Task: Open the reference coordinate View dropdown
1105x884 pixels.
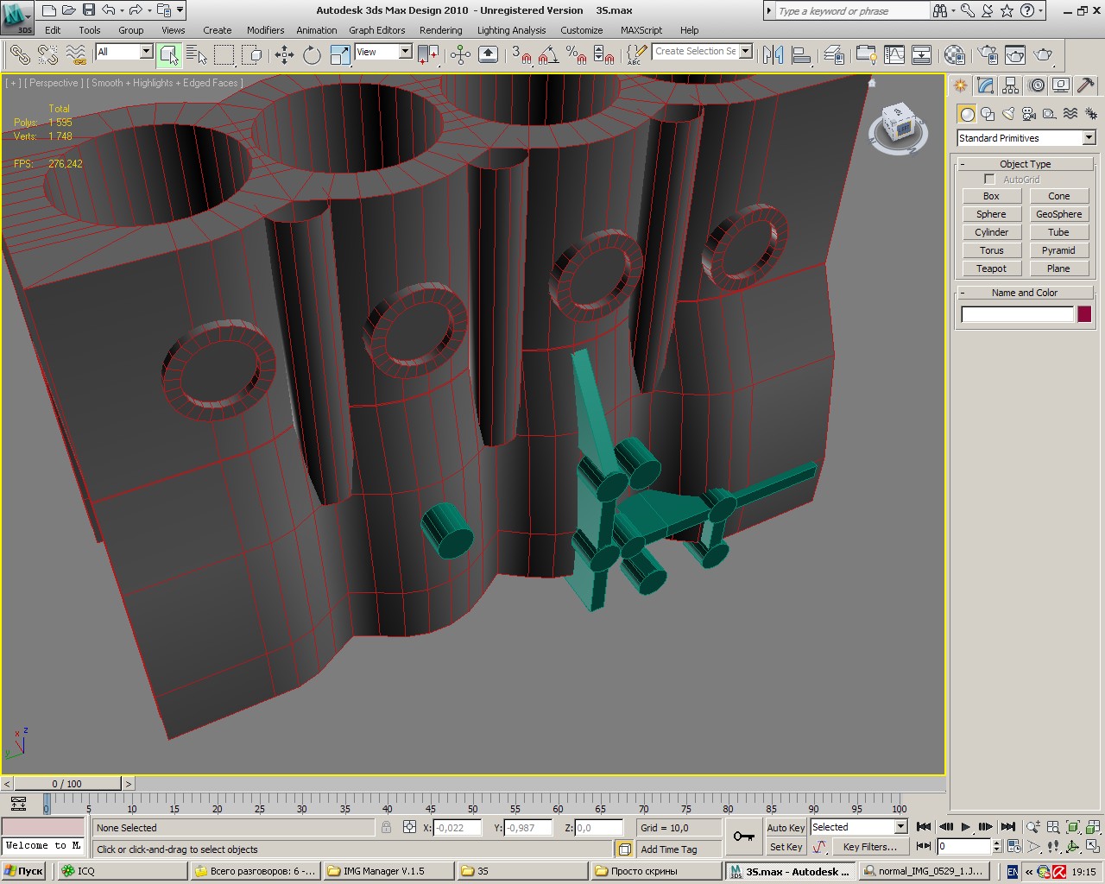Action: [x=383, y=52]
